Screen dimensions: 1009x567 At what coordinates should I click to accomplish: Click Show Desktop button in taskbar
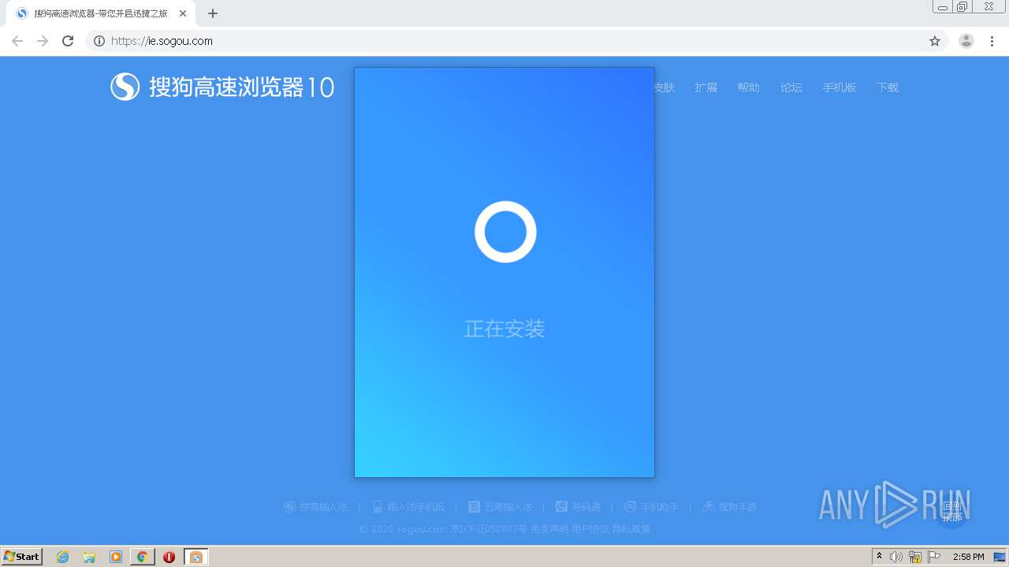pyautogui.click(x=1000, y=557)
